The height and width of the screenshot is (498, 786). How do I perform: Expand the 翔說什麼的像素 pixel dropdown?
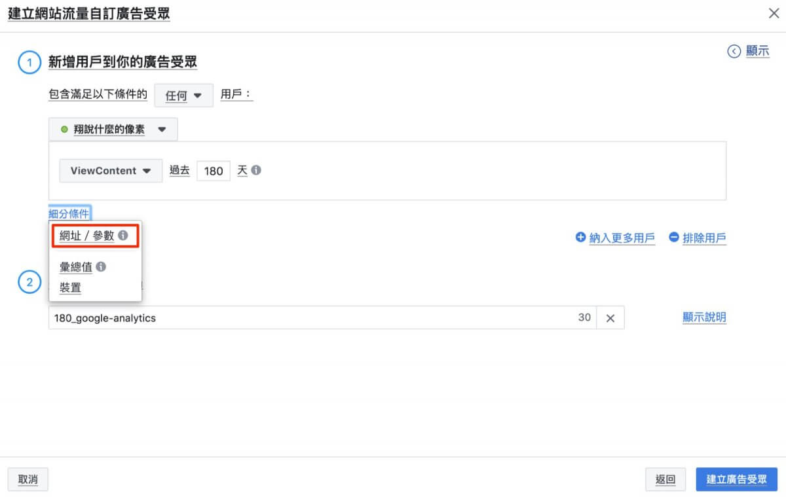coord(113,130)
